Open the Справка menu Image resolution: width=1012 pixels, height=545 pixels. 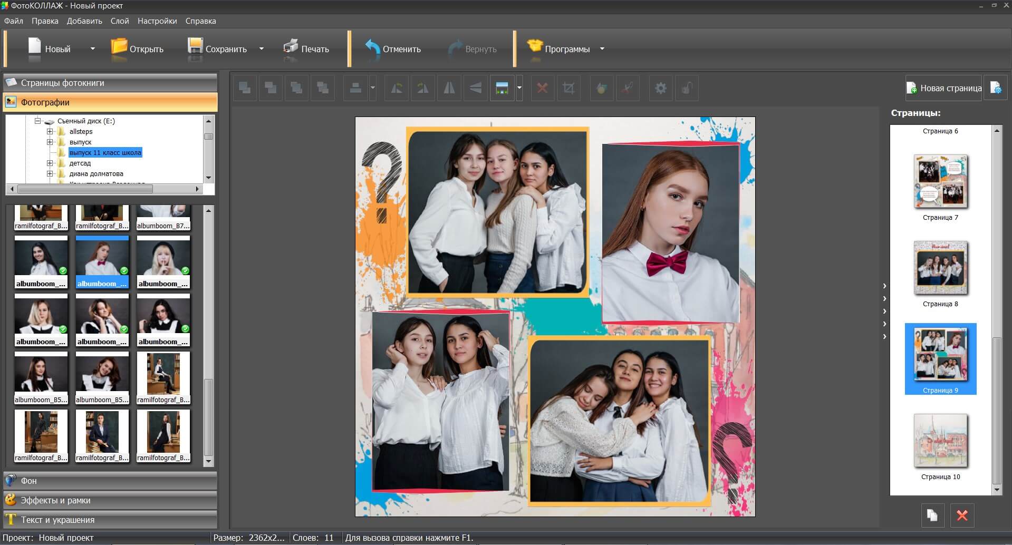(200, 21)
